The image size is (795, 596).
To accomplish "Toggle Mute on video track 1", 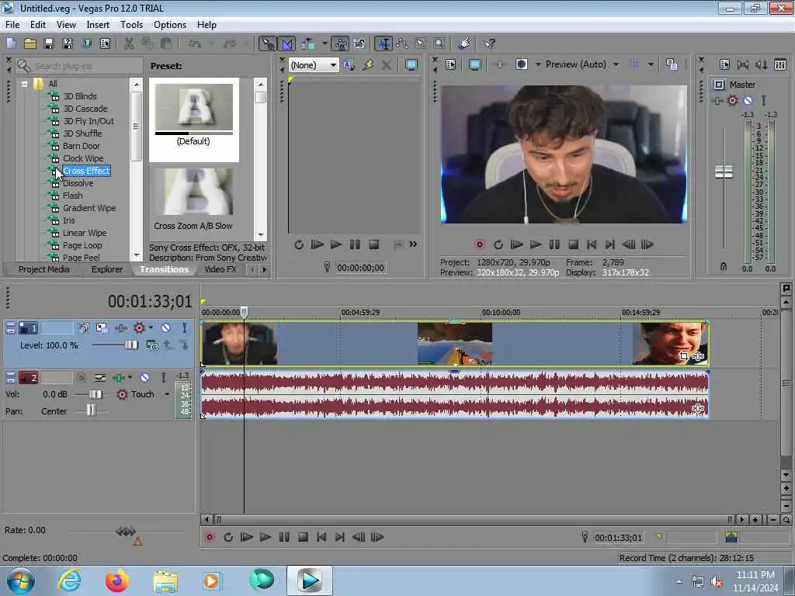I will pos(166,328).
